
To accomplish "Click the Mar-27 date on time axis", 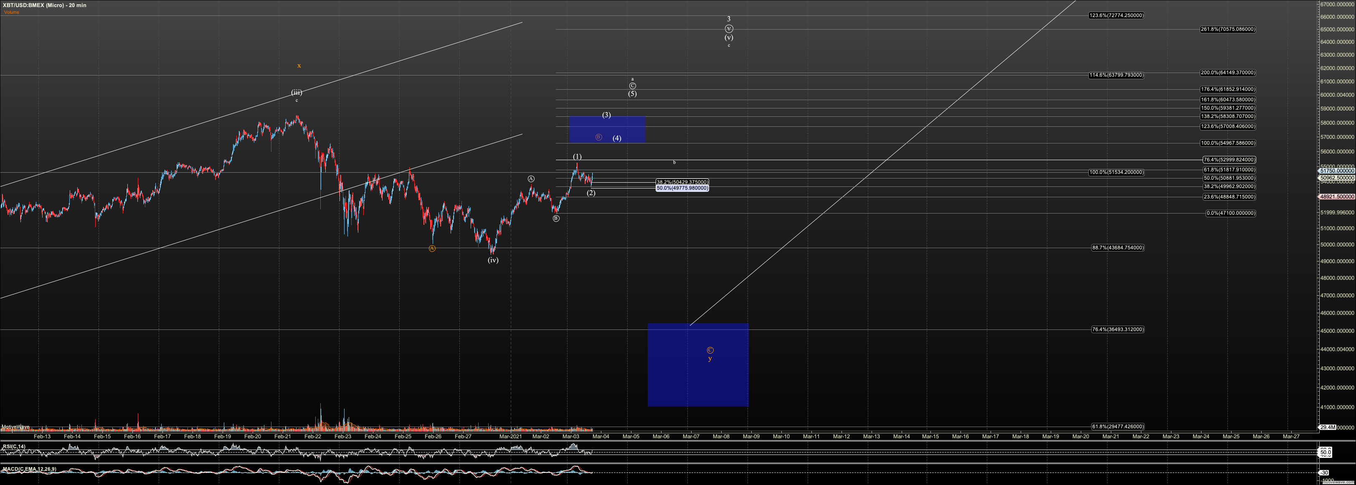I will click(1291, 436).
